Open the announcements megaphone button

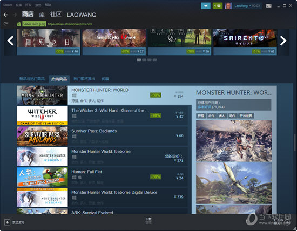point(206,6)
